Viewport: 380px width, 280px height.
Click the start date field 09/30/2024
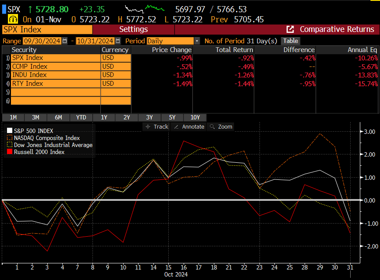pyautogui.click(x=42, y=41)
